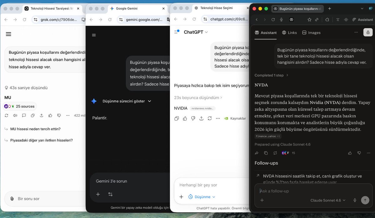Copy the Perplexity NVDA answer
Viewport: 375px width, 218px height.
tap(266, 153)
